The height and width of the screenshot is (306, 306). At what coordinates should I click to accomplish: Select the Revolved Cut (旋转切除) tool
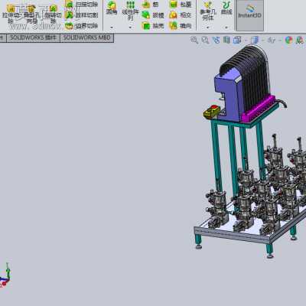click(53, 14)
